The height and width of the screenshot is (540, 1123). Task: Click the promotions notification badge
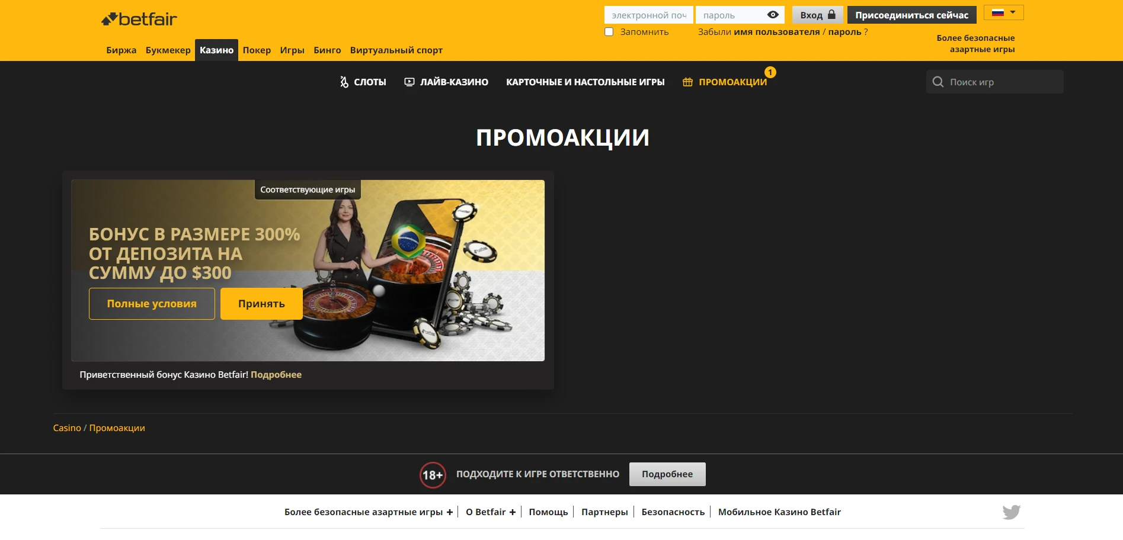tap(770, 72)
